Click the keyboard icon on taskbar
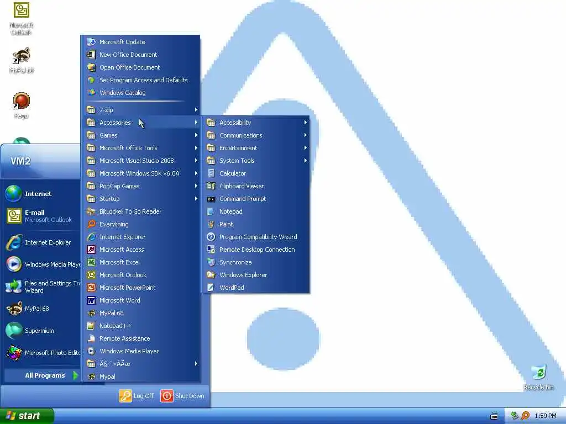This screenshot has height=424, width=566. 494,416
